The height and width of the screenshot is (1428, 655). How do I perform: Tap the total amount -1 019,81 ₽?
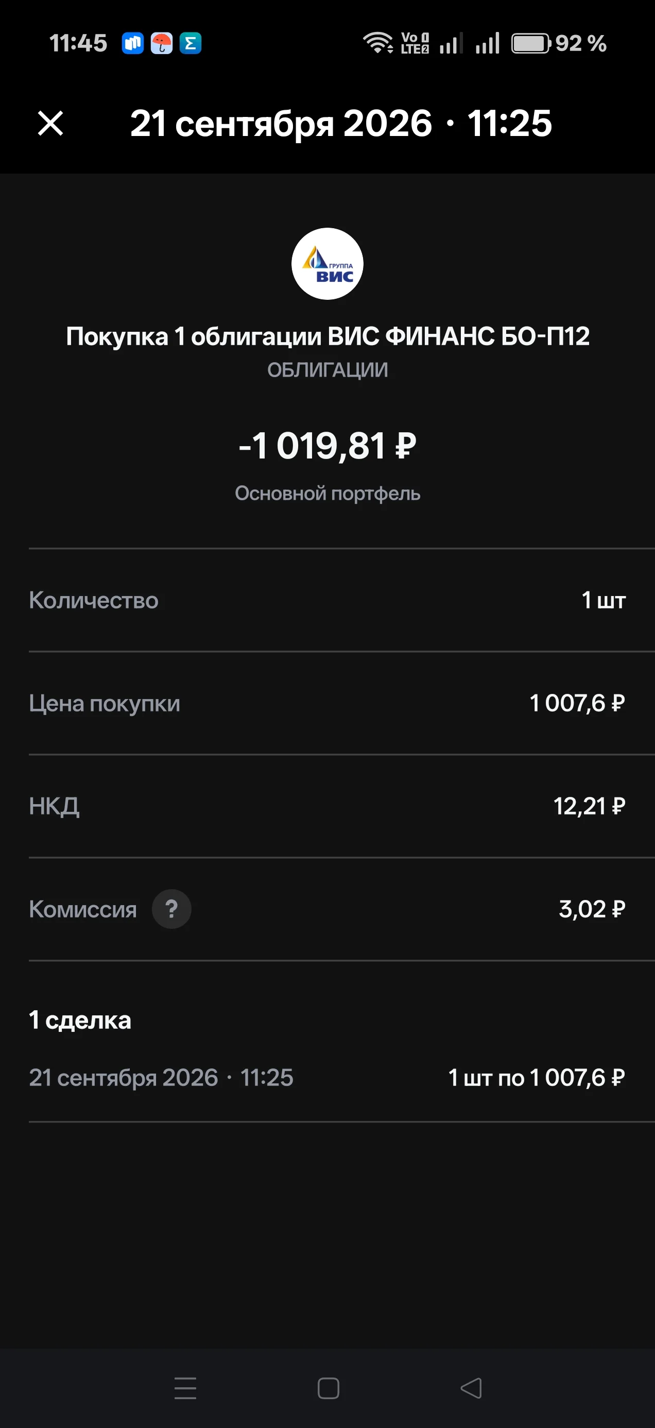(327, 446)
